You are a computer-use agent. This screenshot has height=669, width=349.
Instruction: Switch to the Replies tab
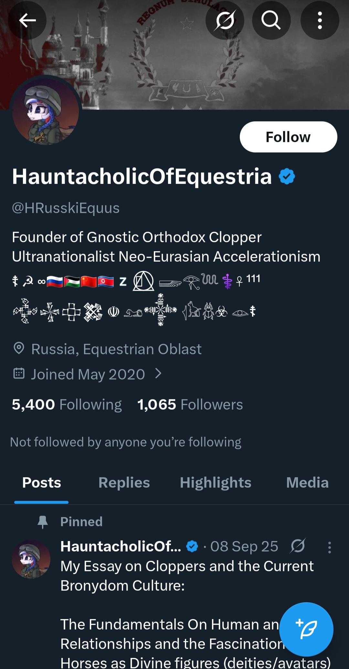coord(124,482)
